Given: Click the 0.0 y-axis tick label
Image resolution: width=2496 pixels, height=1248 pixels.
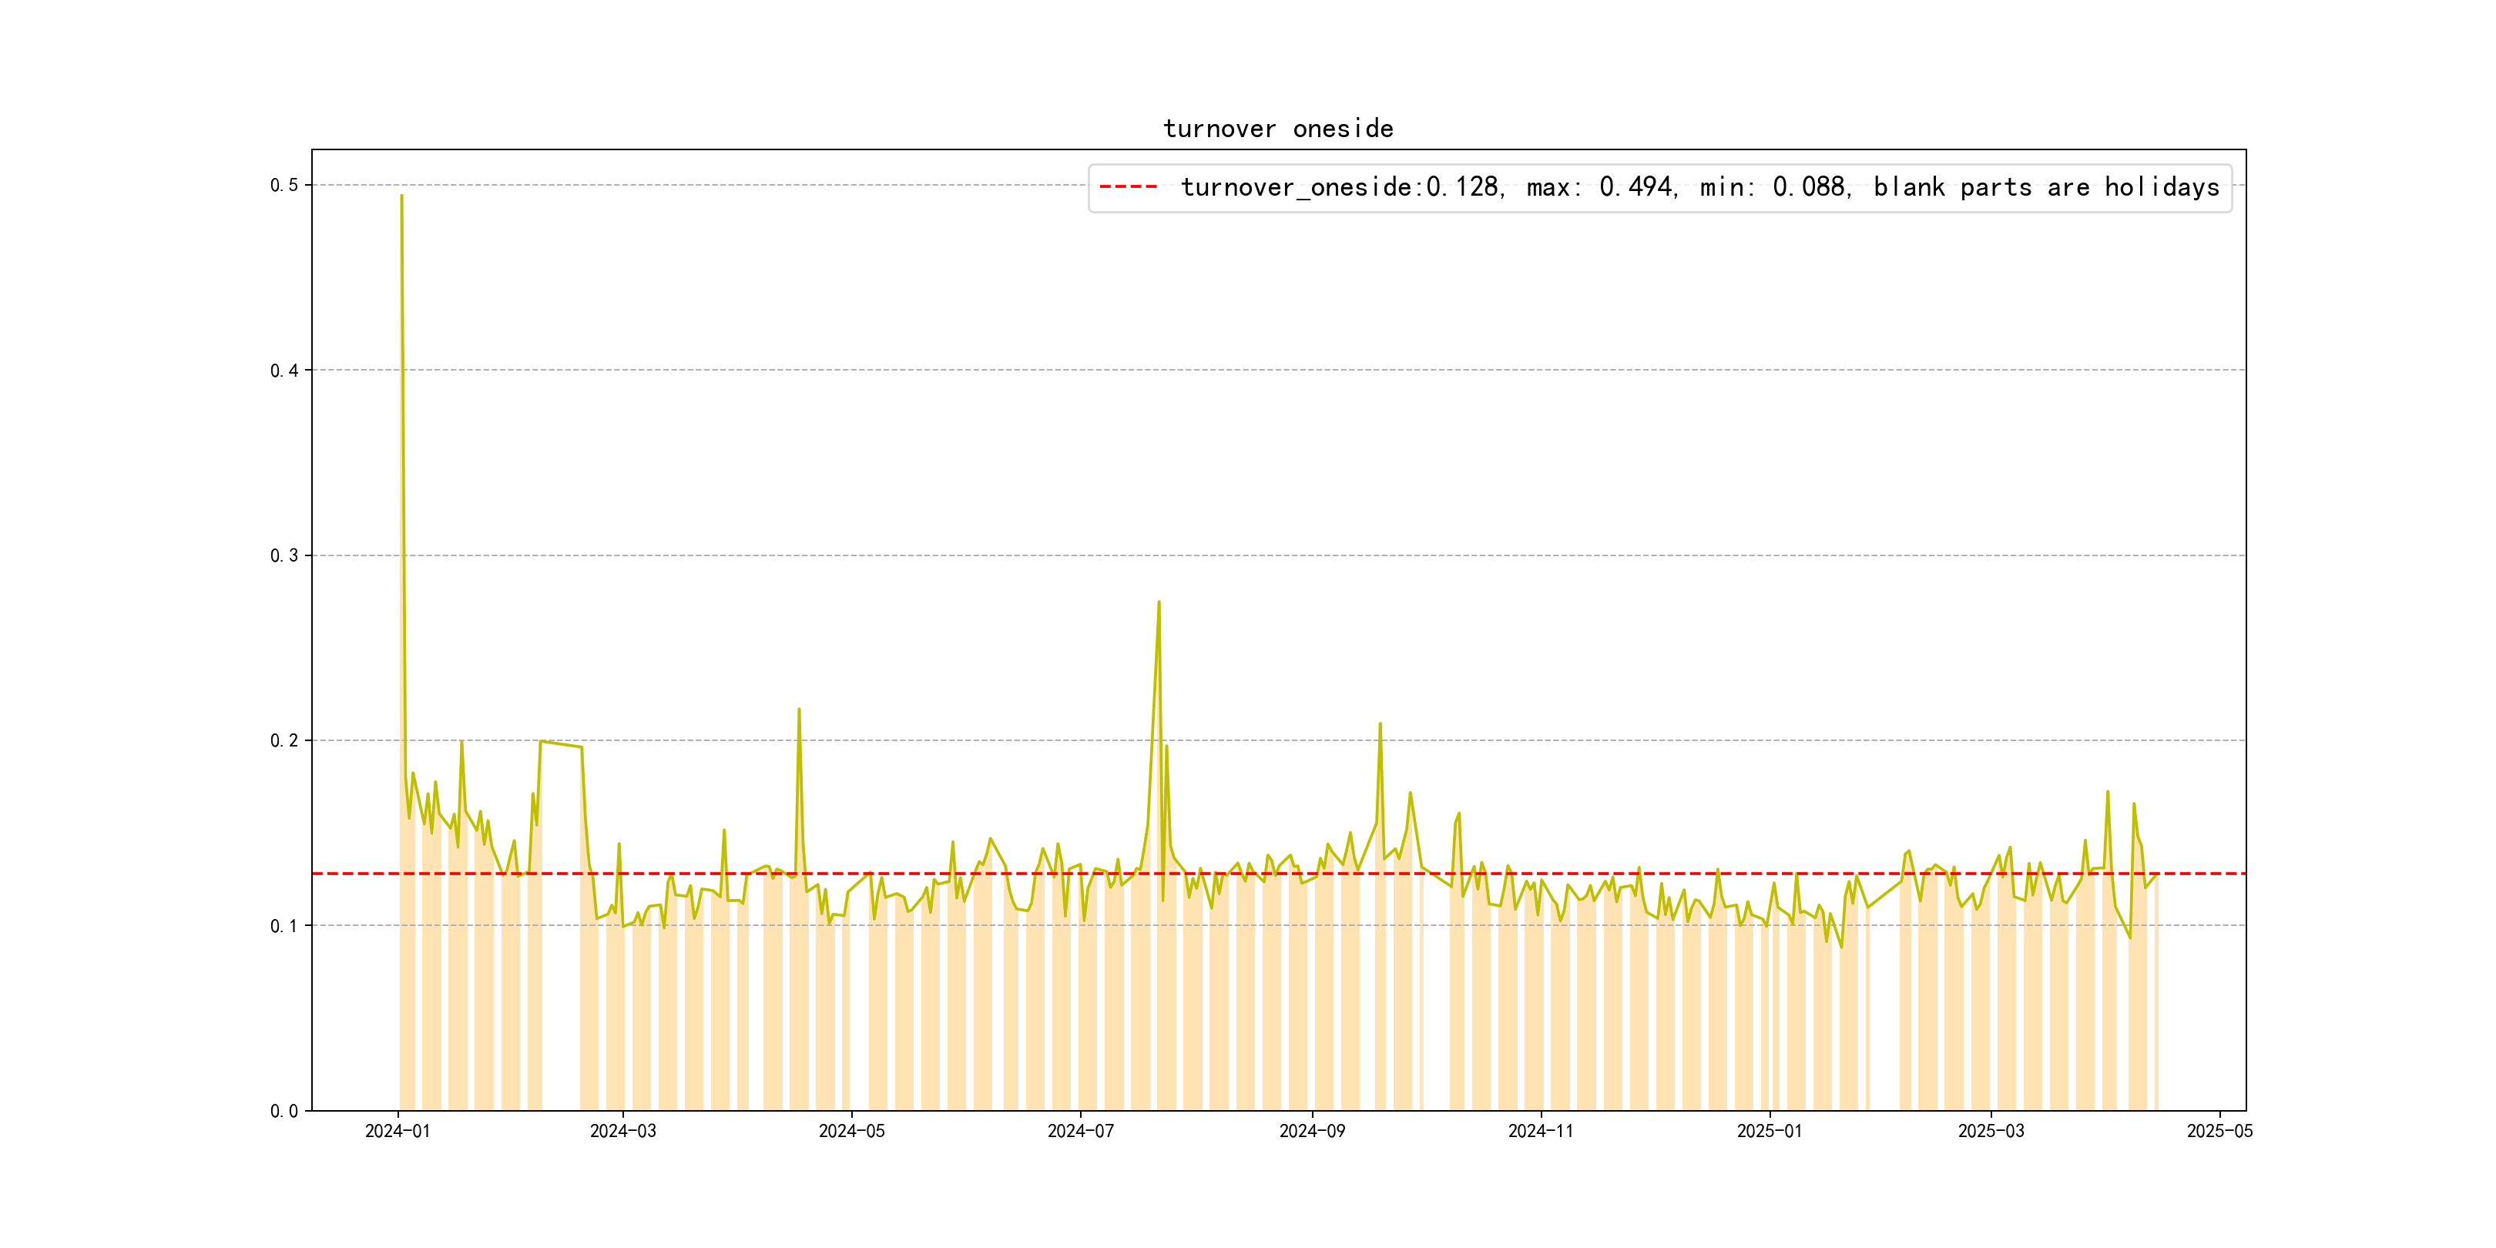Looking at the screenshot, I should tap(284, 1110).
